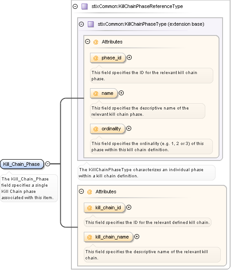Select the phase_id attribute box
This screenshot has width=231, height=270.
click(x=108, y=58)
